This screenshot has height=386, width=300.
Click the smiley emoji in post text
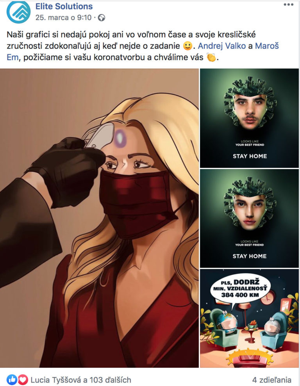(x=187, y=46)
